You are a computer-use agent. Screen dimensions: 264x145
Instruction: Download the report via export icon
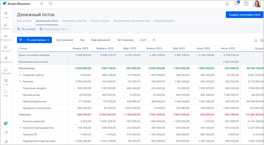[x=256, y=40]
